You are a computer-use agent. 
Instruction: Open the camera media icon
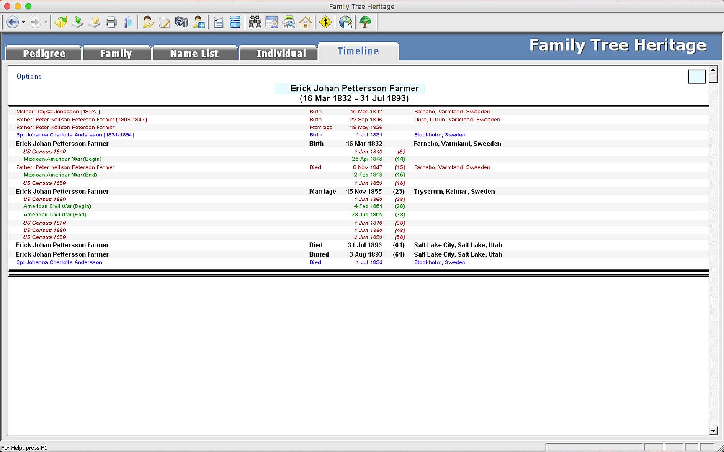[x=181, y=22]
